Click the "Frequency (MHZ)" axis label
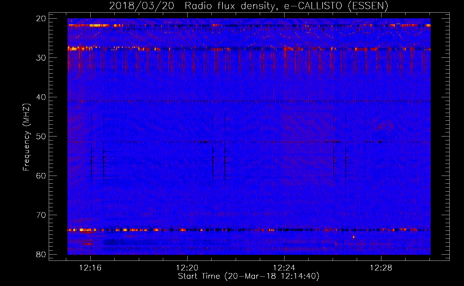Viewport: 464px width, 286px height. (26, 137)
